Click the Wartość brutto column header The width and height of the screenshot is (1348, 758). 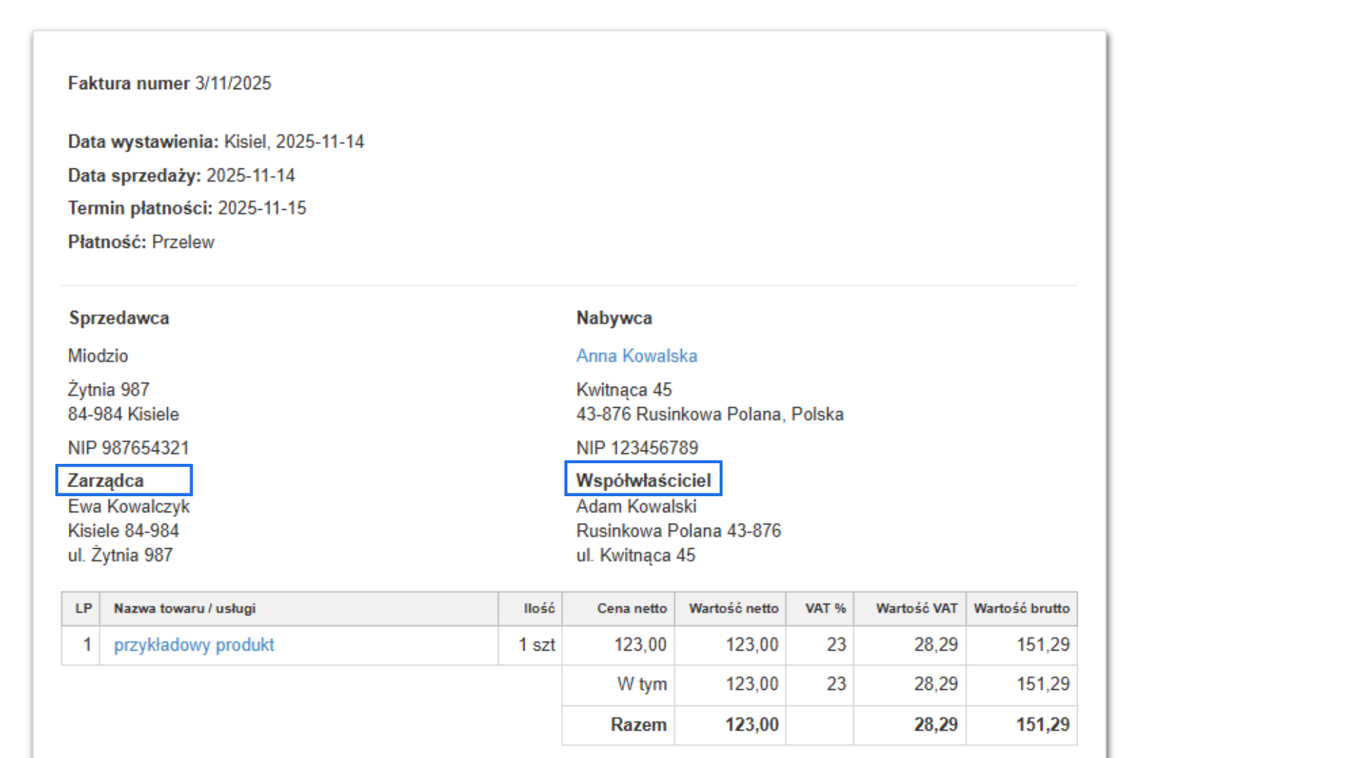point(1021,609)
